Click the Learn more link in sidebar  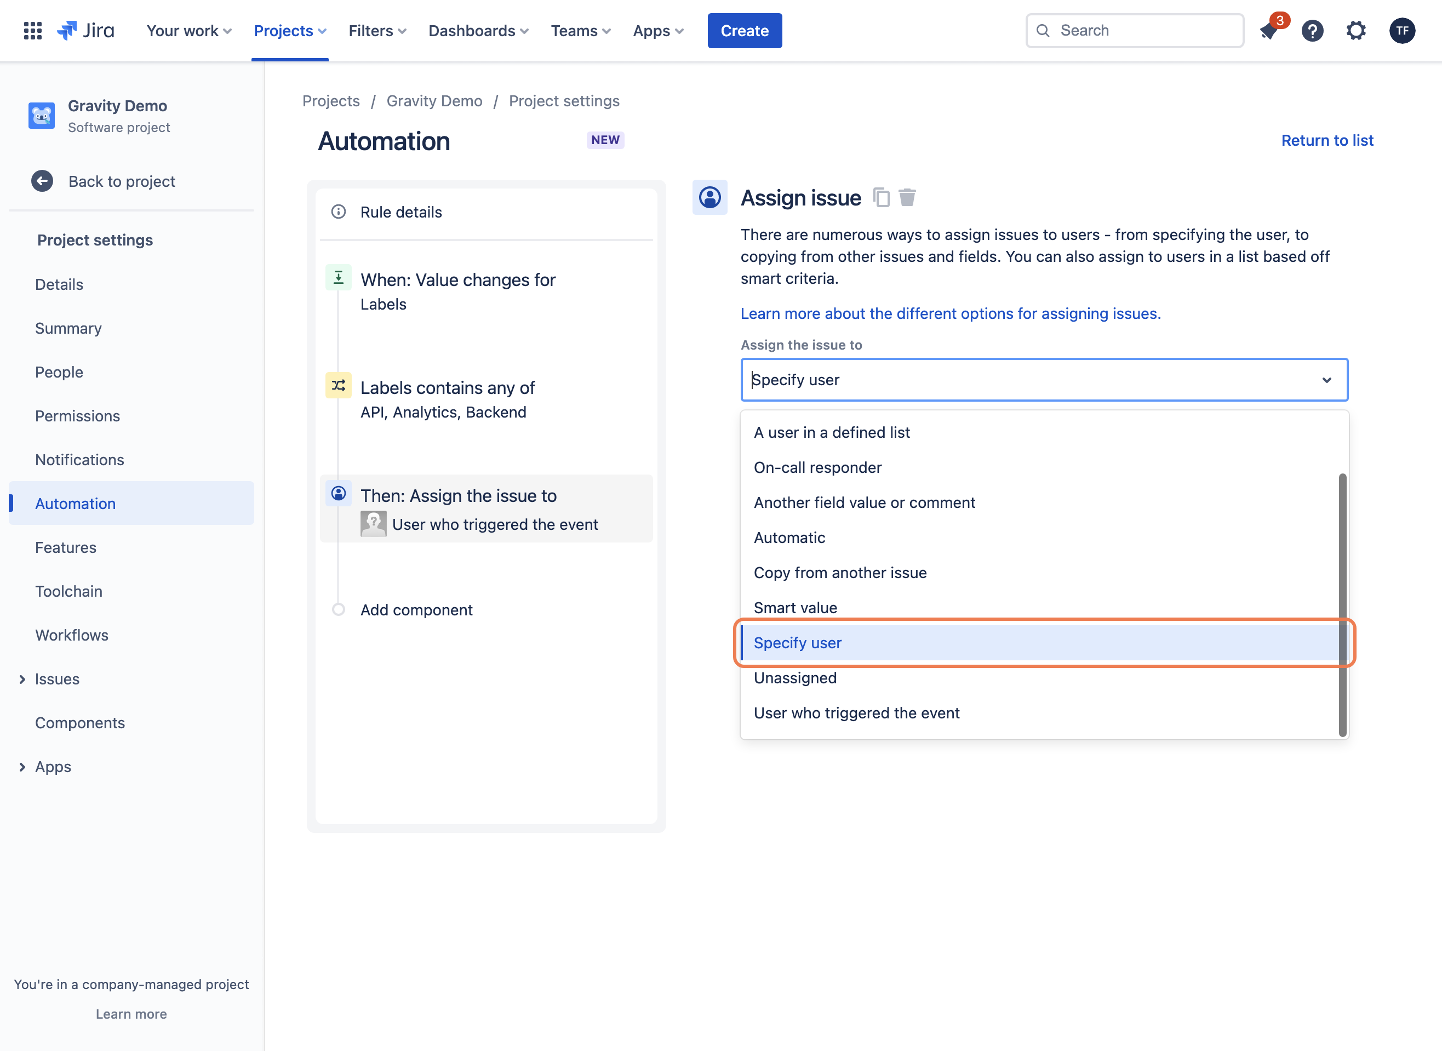(131, 1014)
